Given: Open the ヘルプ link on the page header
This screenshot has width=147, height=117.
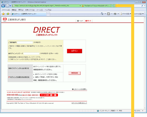Looking at the screenshot, I should click(80, 21).
